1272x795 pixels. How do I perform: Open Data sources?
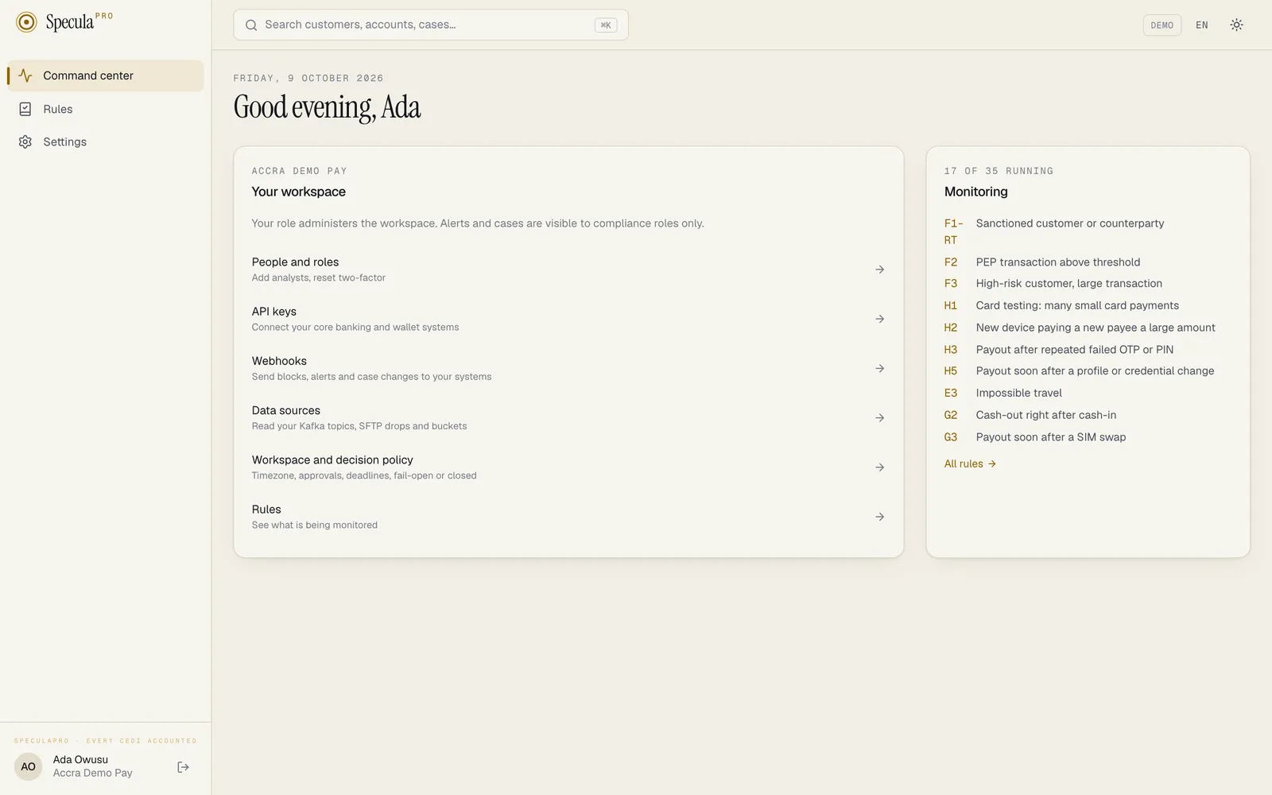pyautogui.click(x=568, y=417)
